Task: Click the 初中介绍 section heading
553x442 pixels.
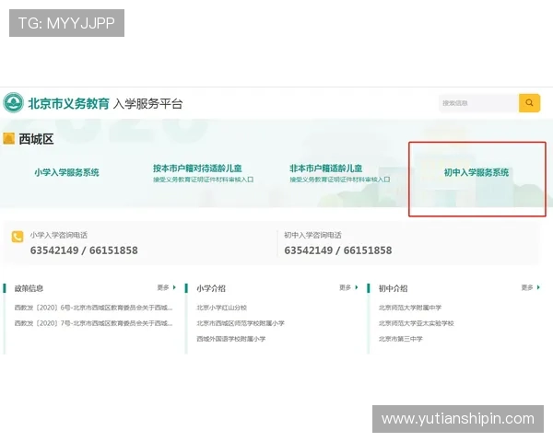Action: (393, 288)
